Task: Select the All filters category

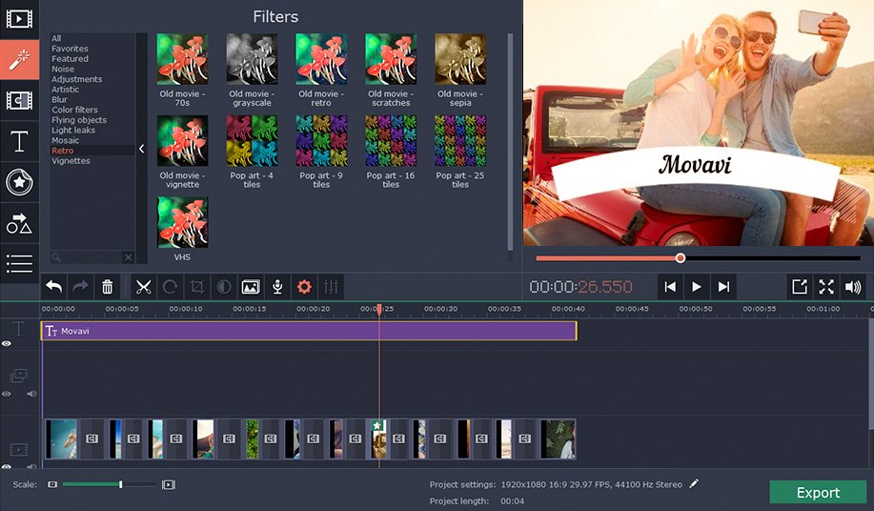Action: pyautogui.click(x=56, y=38)
